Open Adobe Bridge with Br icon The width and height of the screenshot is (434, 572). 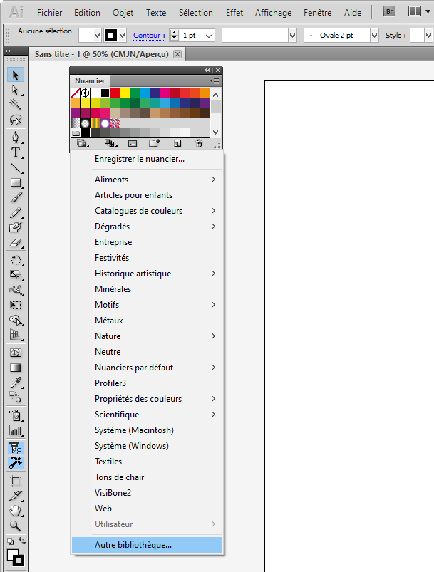click(x=390, y=11)
